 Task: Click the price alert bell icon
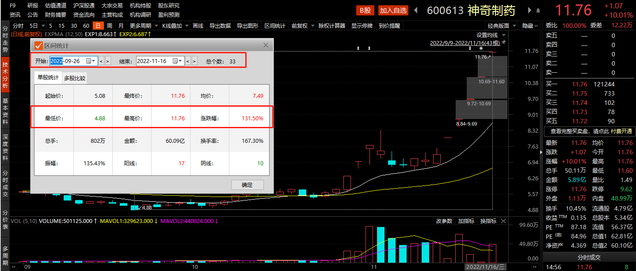[538, 10]
